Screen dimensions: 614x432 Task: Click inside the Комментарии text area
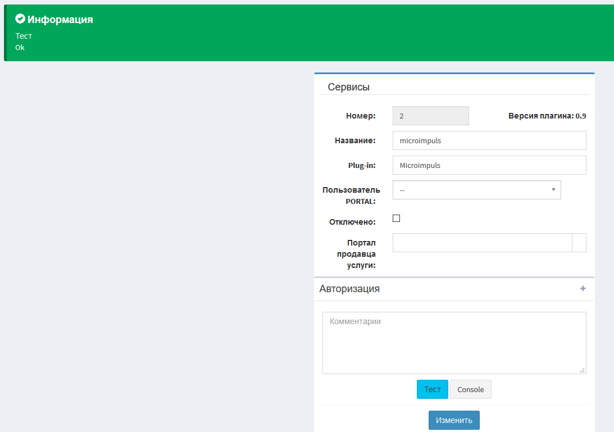point(454,343)
